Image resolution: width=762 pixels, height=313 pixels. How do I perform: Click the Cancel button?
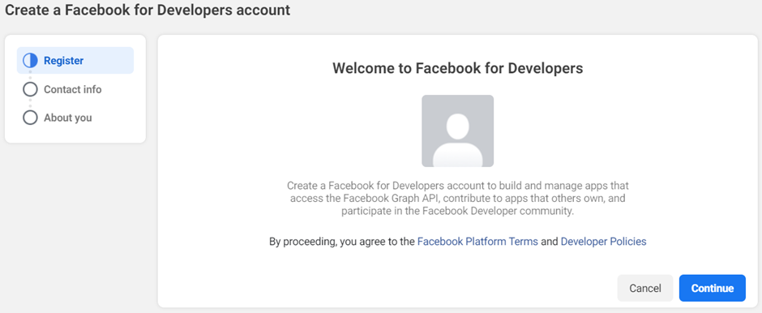[645, 288]
